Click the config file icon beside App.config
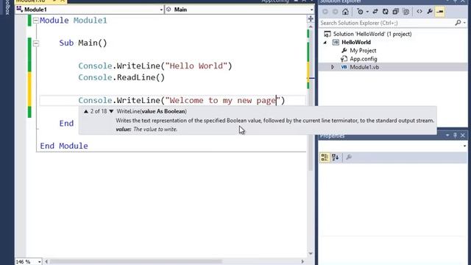Image resolution: width=471 pixels, height=265 pixels. 344,59
